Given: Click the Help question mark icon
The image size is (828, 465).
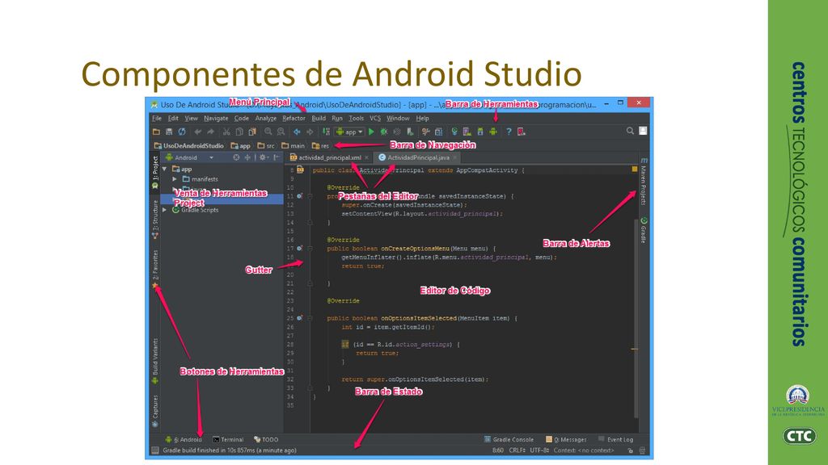Looking at the screenshot, I should [509, 132].
